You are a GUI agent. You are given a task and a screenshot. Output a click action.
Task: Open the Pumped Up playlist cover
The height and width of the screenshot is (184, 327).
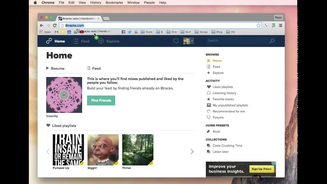coord(68,150)
